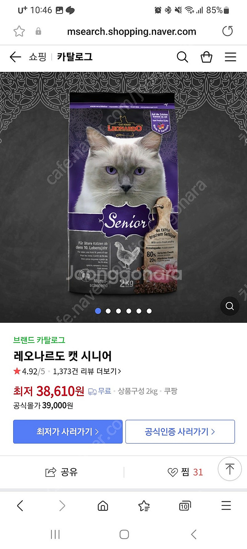Tap the 공식인증 사러가기 button
The height and width of the screenshot is (549, 247).
click(180, 431)
